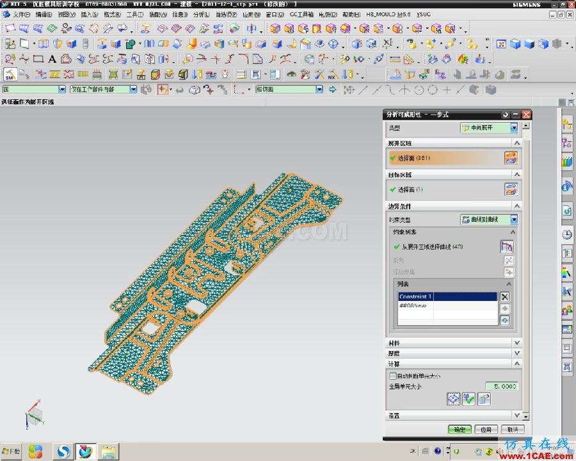Expand the 设置 section

(517, 415)
